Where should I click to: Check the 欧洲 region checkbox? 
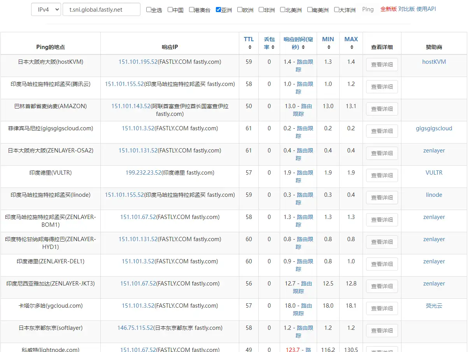click(x=240, y=10)
